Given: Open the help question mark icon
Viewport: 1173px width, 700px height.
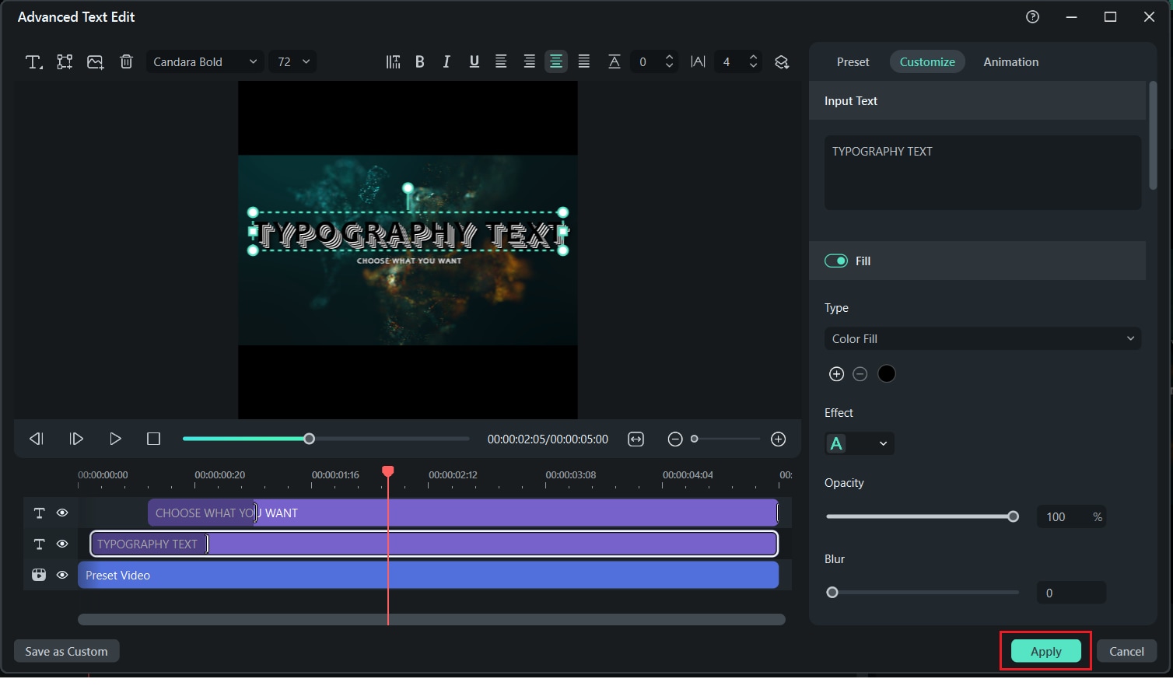Looking at the screenshot, I should tap(1032, 17).
